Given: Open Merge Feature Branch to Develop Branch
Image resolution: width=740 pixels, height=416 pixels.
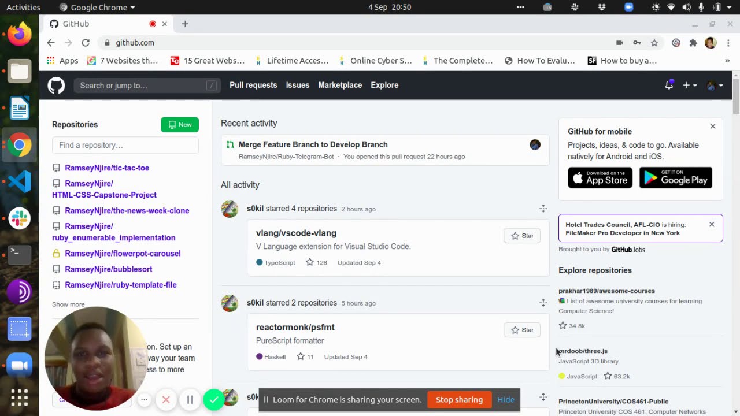Looking at the screenshot, I should [313, 144].
